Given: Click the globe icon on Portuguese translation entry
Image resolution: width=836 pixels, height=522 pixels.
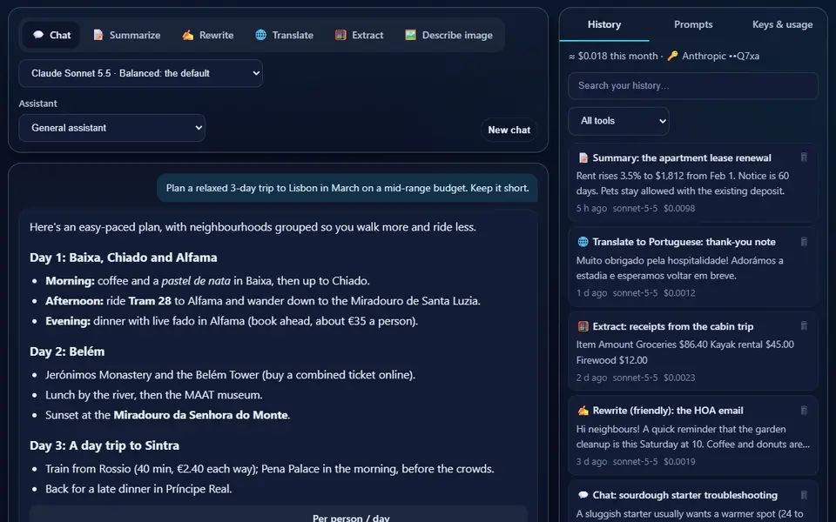Looking at the screenshot, I should click(583, 242).
